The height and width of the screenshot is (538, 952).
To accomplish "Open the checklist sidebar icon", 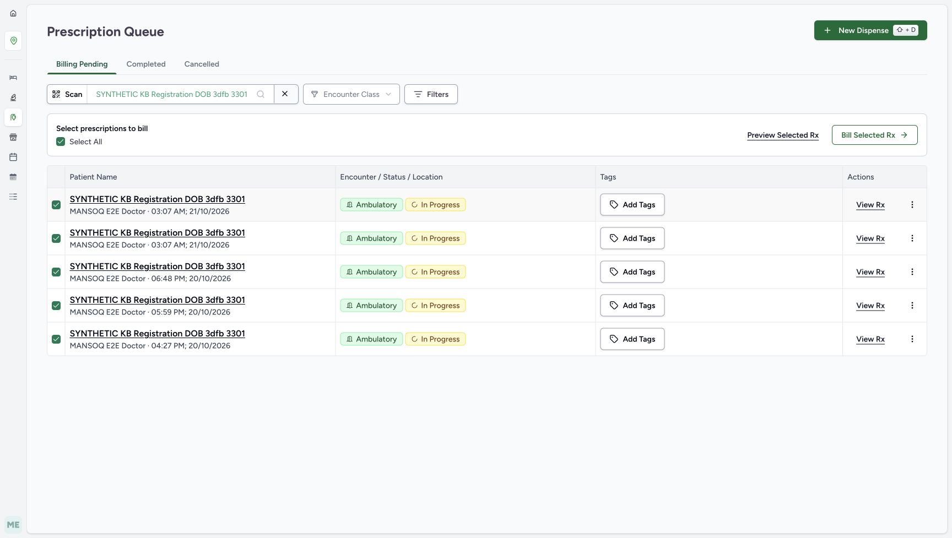I will click(13, 197).
